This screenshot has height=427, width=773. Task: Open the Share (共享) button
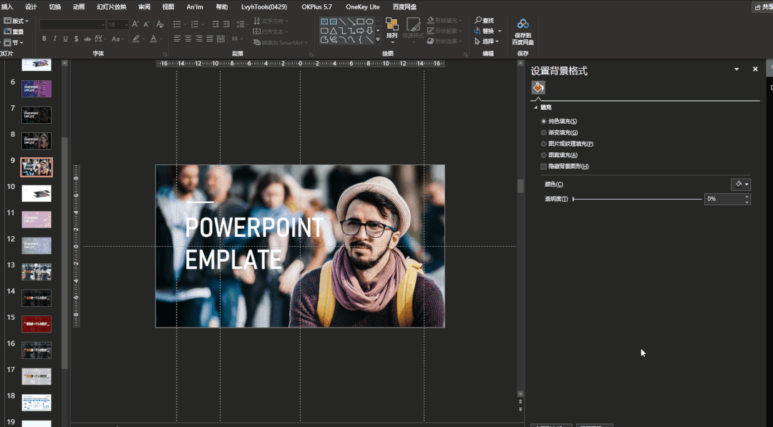point(763,7)
